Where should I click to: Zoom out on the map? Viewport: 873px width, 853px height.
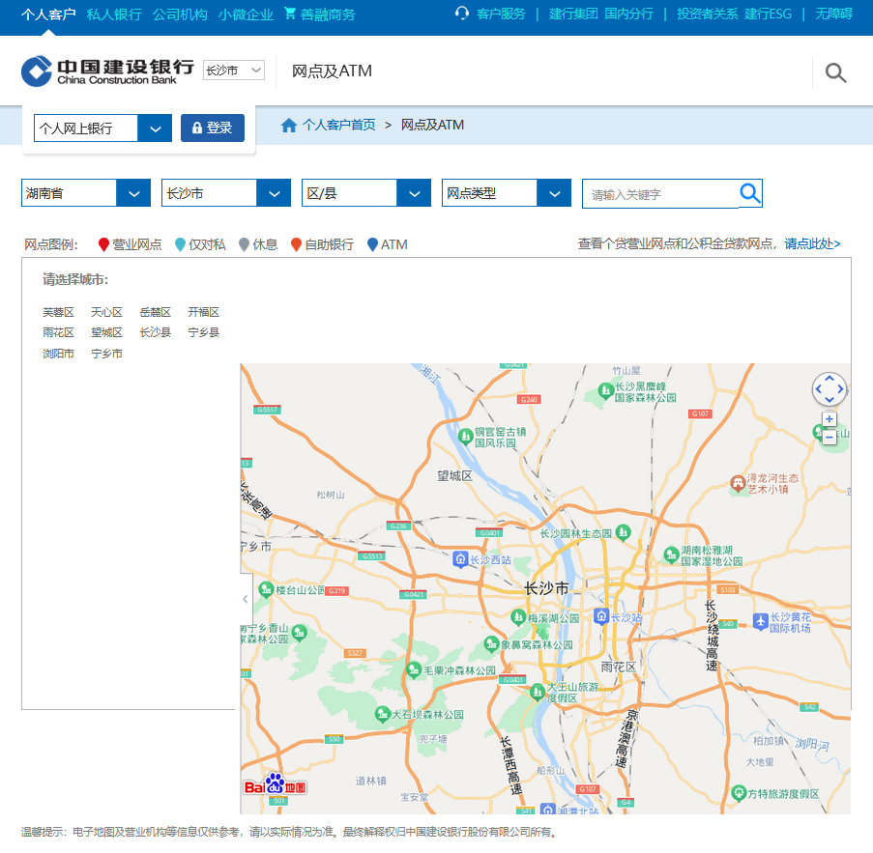(829, 438)
